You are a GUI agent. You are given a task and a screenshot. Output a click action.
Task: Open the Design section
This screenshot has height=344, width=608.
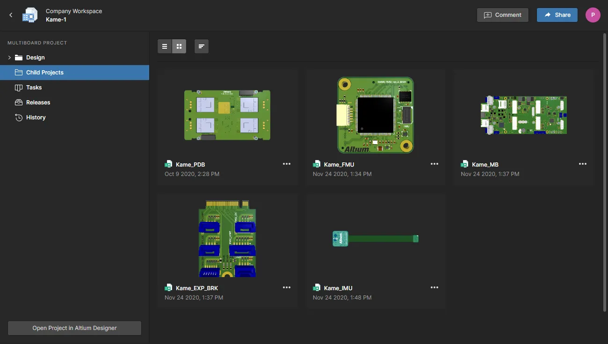click(36, 58)
